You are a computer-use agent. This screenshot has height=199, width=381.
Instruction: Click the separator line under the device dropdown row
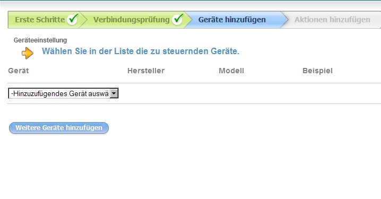coord(194,104)
